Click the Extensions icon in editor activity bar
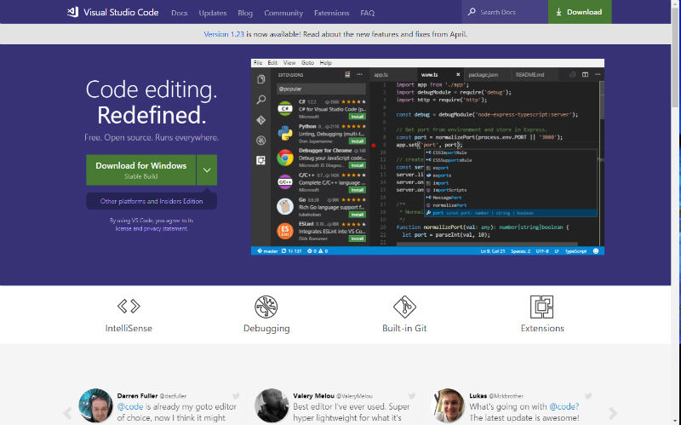This screenshot has width=681, height=425. (261, 160)
